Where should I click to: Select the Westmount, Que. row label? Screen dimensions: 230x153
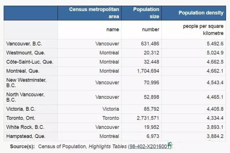26,53
